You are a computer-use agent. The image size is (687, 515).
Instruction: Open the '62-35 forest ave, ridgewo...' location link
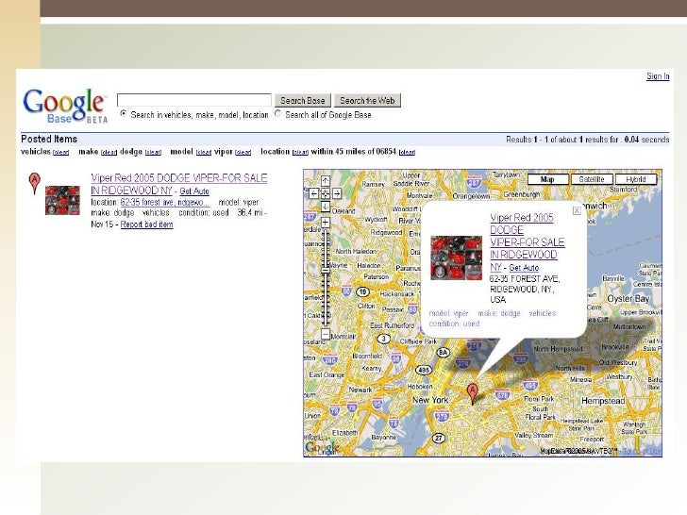click(165, 202)
